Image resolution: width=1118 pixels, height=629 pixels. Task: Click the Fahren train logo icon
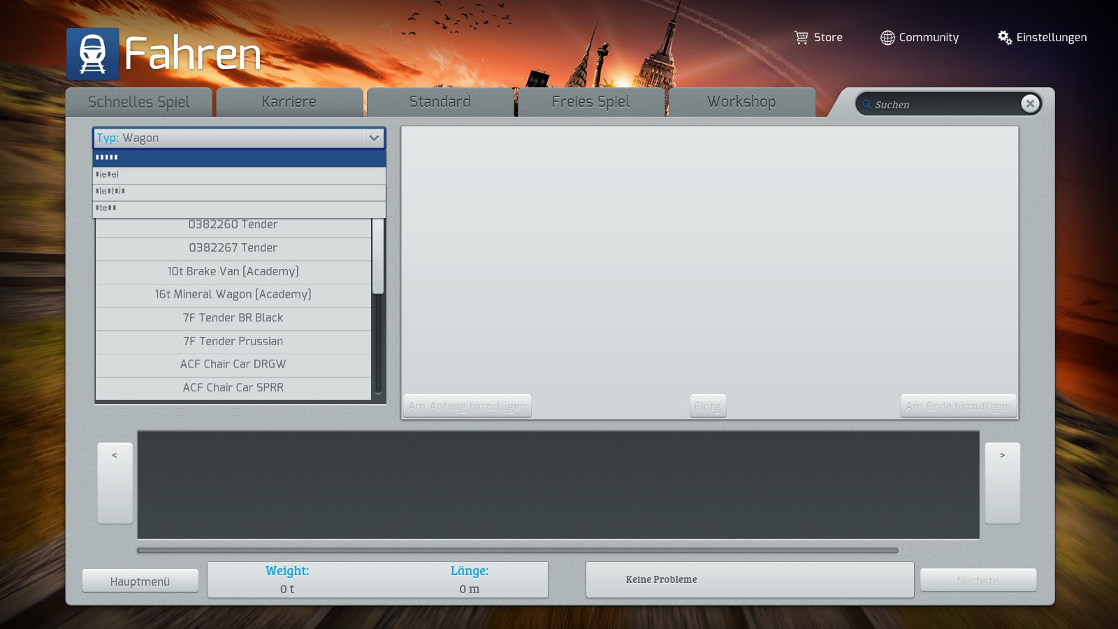pyautogui.click(x=92, y=54)
